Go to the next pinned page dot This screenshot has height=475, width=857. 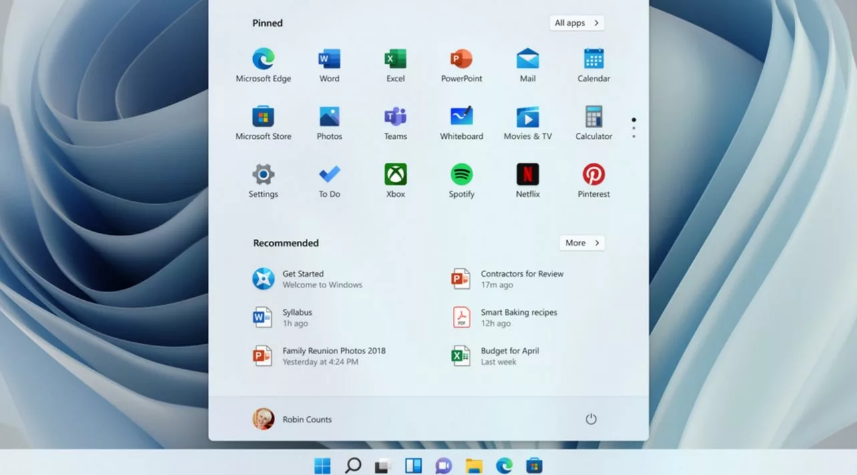633,128
